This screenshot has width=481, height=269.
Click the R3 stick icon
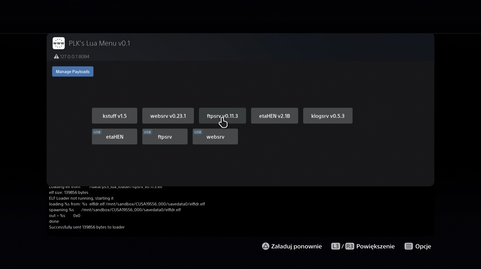coord(350,246)
